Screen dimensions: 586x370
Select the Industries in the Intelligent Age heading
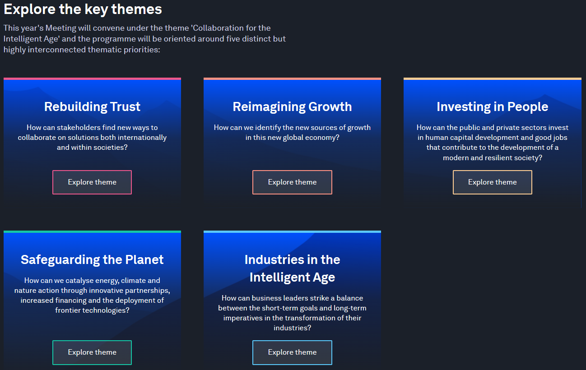tap(292, 268)
